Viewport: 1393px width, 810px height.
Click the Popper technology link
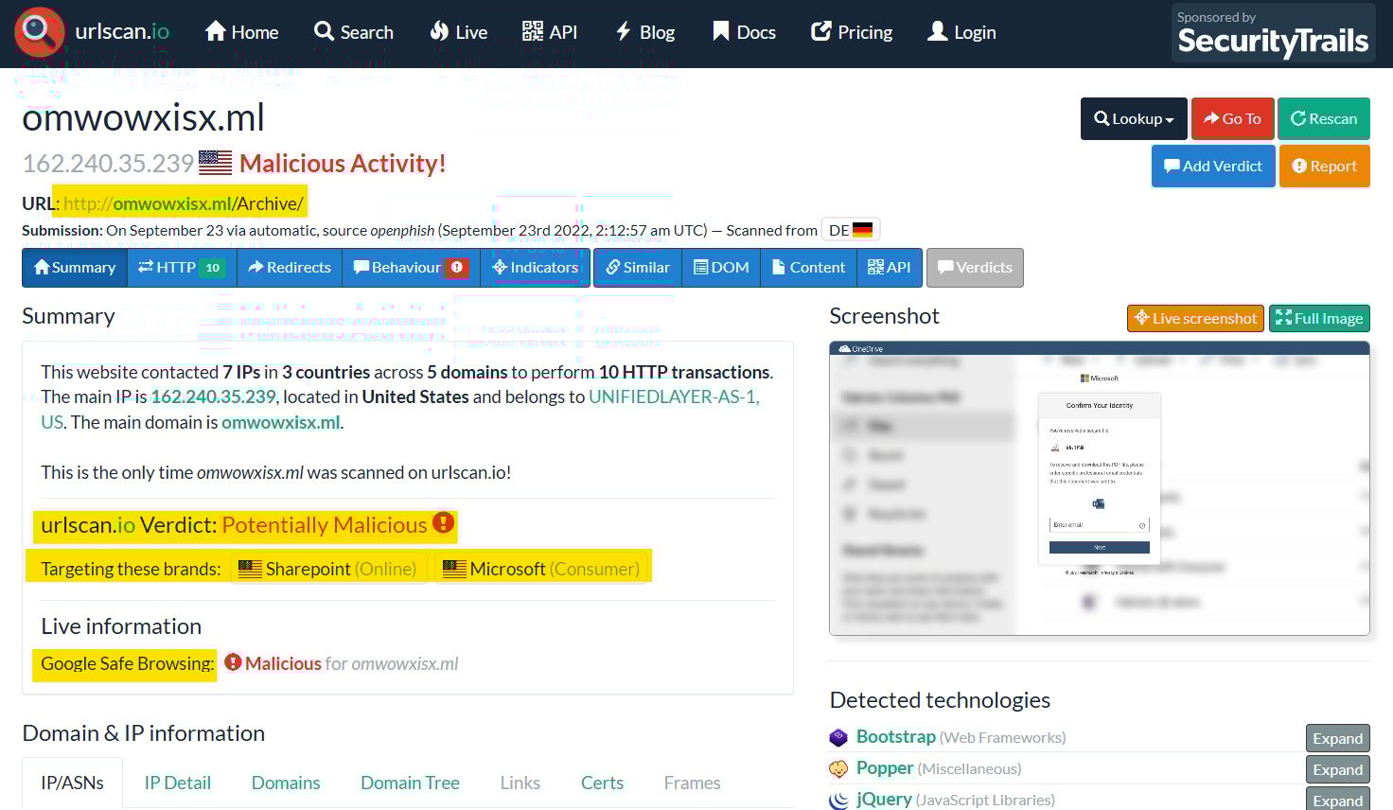(885, 768)
